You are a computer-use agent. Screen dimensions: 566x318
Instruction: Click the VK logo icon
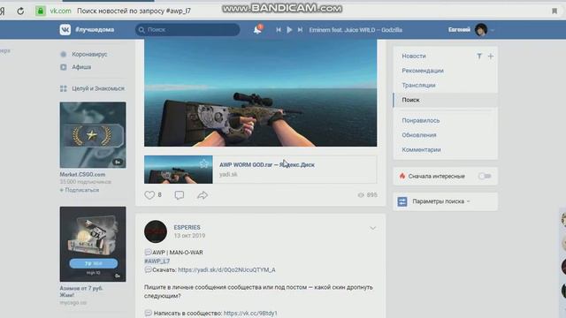[x=65, y=29]
